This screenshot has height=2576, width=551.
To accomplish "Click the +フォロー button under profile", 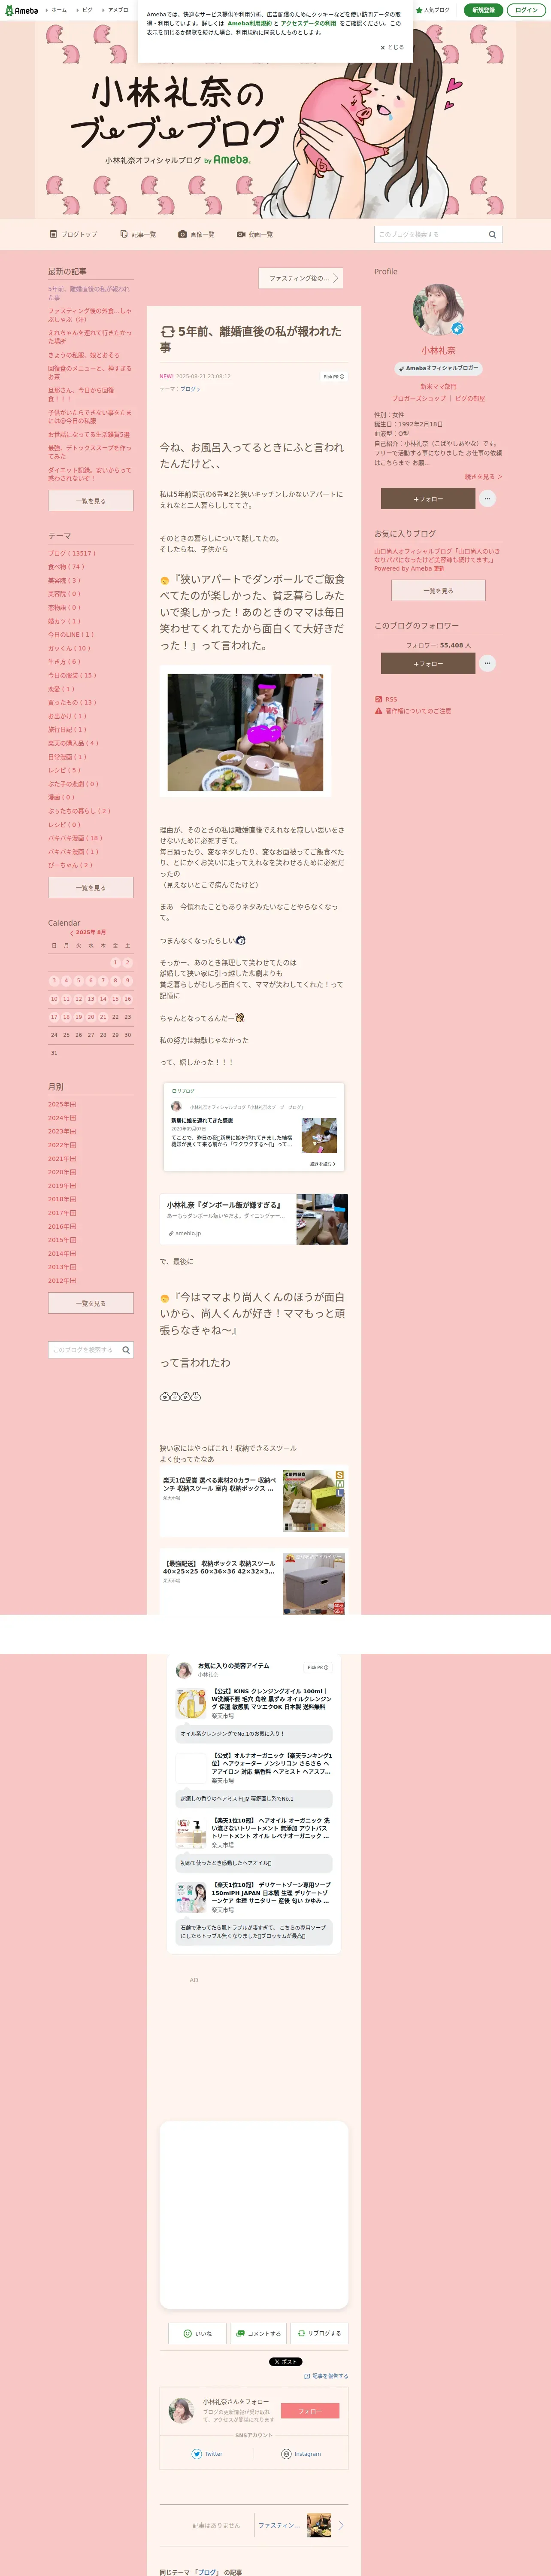I will coord(428,498).
